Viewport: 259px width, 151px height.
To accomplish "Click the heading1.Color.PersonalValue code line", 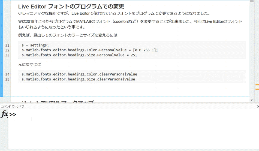I will [89, 50].
